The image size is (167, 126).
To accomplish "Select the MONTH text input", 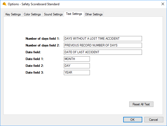I will pyautogui.click(x=77, y=59).
